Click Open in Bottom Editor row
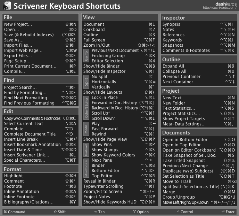The height and width of the screenshot is (216, 239). point(199,140)
